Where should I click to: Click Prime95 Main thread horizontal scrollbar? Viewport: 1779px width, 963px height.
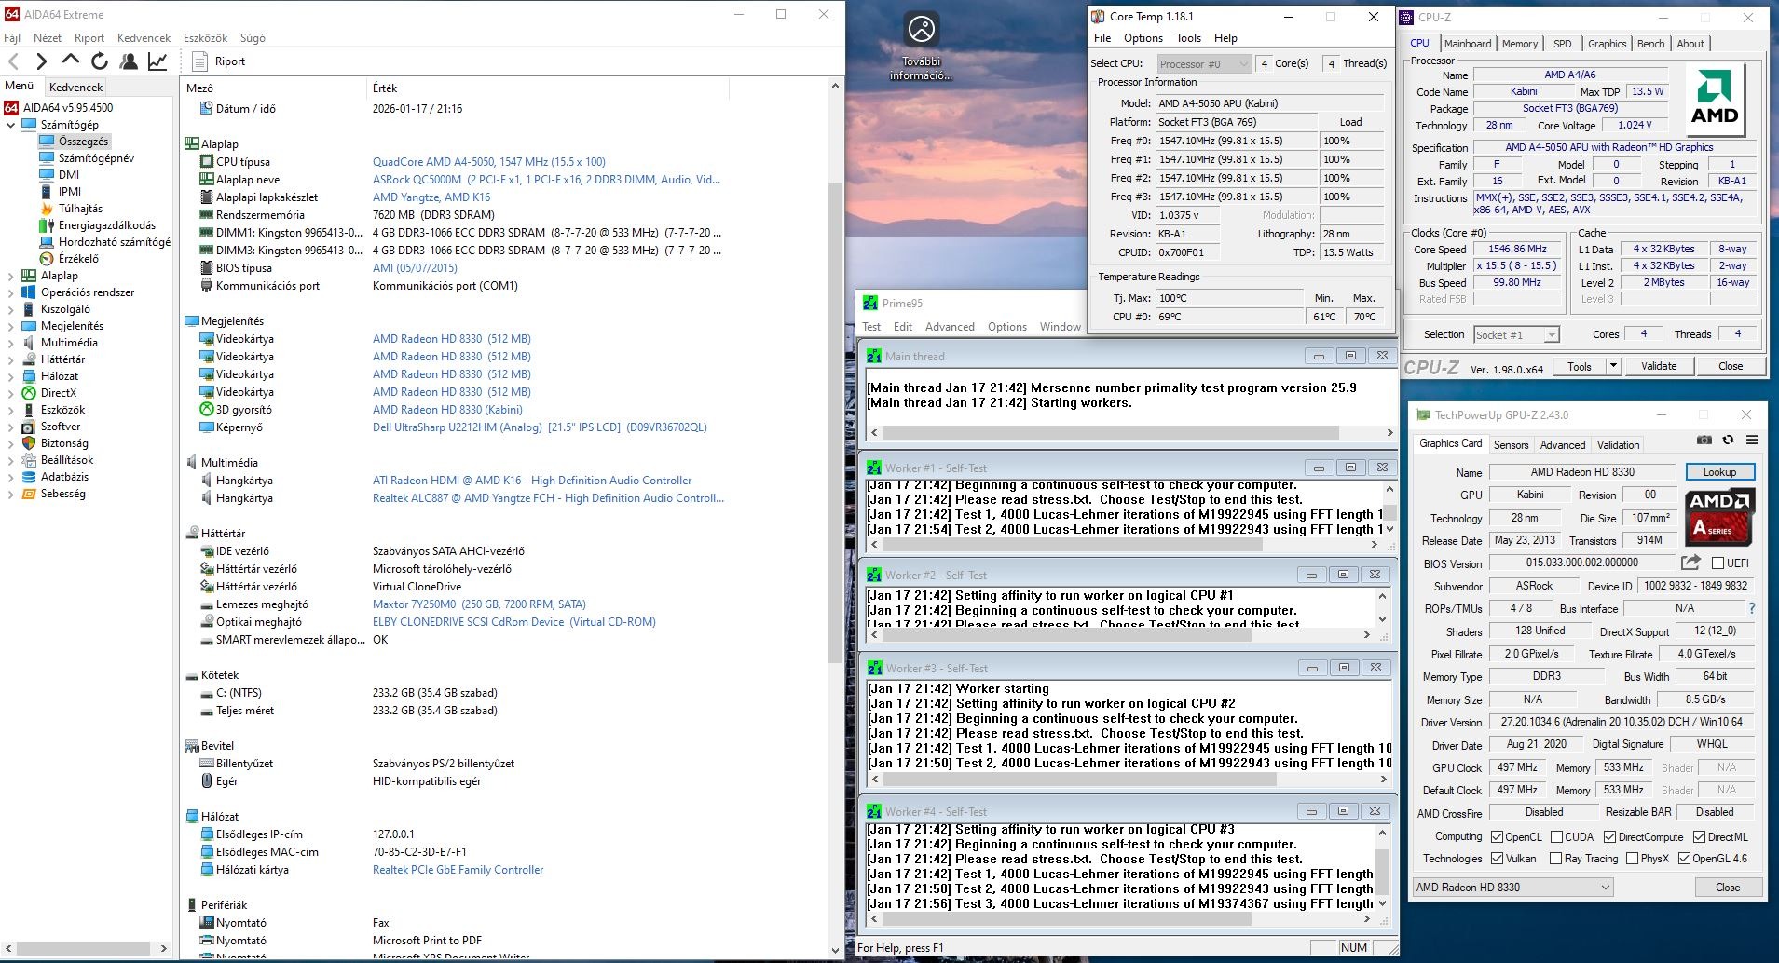[1111, 433]
